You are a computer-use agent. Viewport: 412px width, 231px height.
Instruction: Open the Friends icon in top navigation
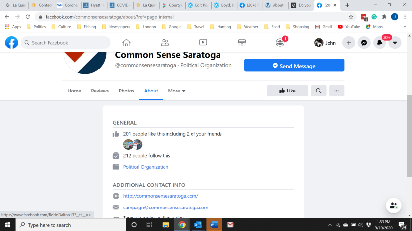click(x=165, y=43)
